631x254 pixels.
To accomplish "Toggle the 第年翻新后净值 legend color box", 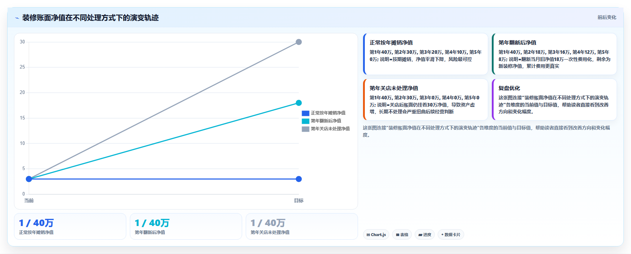I will coord(305,121).
